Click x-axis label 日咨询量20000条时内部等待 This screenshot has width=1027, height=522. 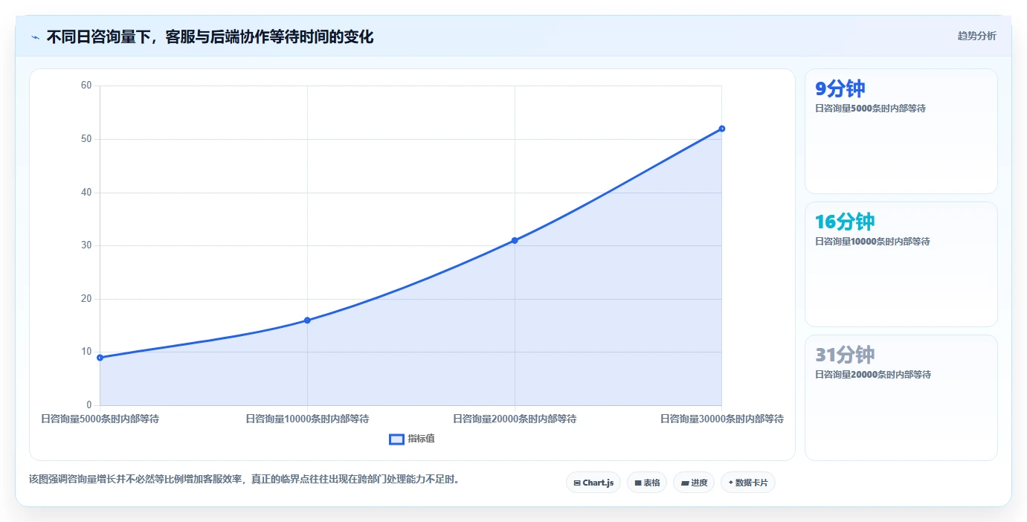[x=515, y=419]
